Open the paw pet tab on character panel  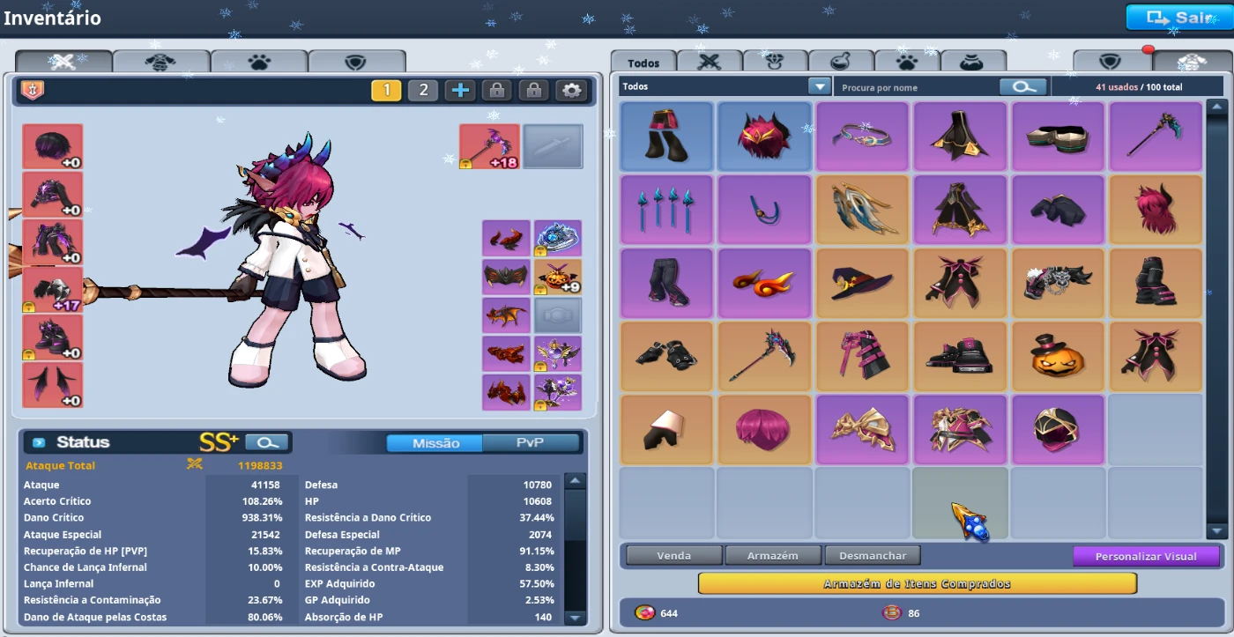tap(258, 62)
